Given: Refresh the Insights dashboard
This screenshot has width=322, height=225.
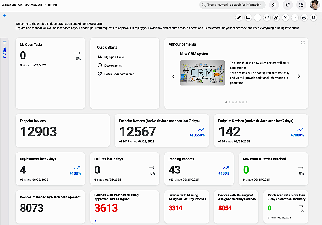Looking at the screenshot, I should point(267,18).
